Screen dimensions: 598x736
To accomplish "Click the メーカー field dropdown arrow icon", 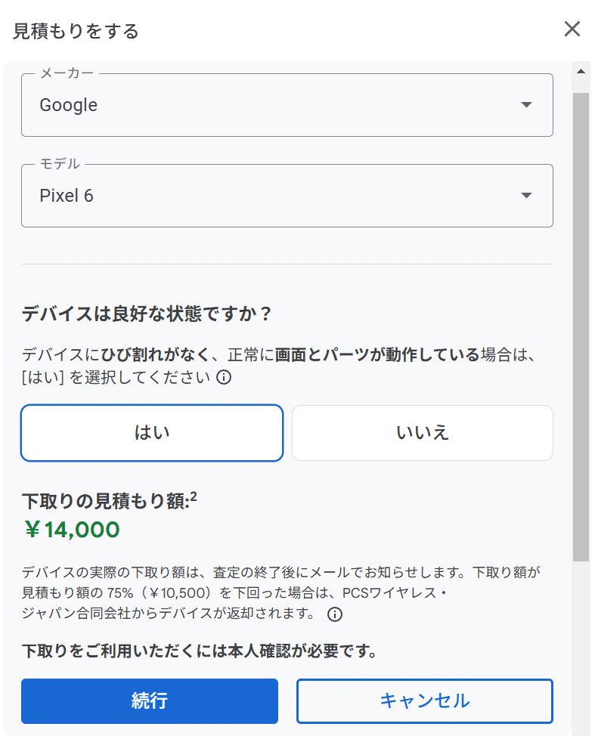I will 526,105.
